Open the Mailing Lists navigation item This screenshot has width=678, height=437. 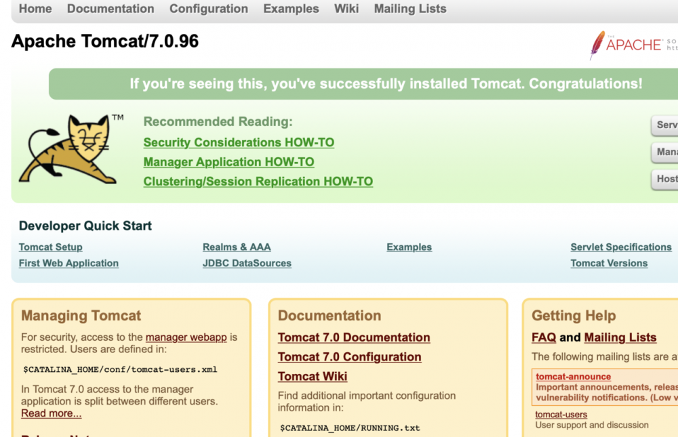(410, 9)
